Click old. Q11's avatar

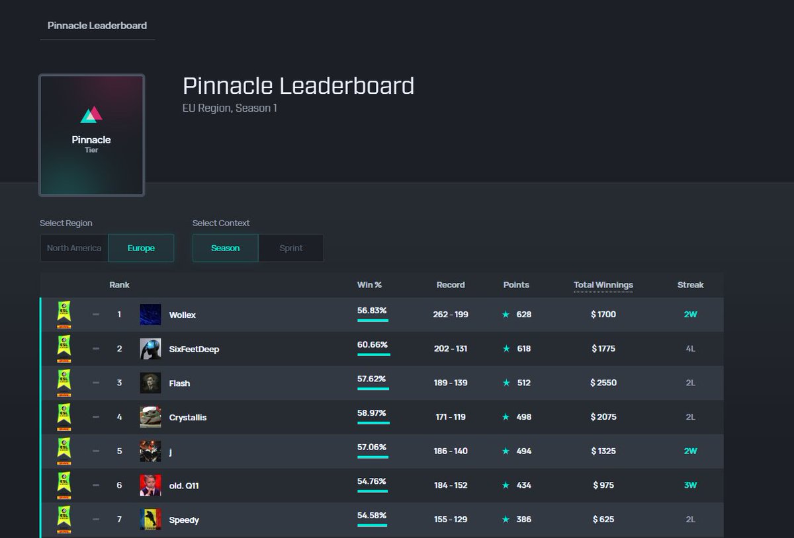coord(150,485)
